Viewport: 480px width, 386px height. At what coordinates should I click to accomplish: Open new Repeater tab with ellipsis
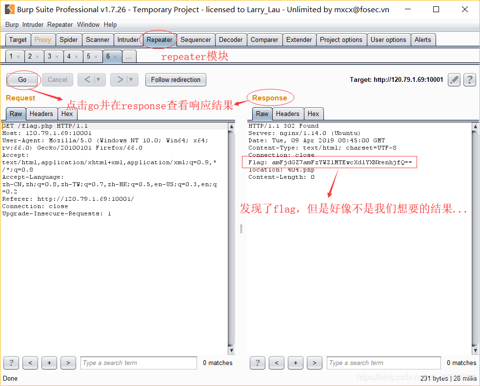point(129,57)
